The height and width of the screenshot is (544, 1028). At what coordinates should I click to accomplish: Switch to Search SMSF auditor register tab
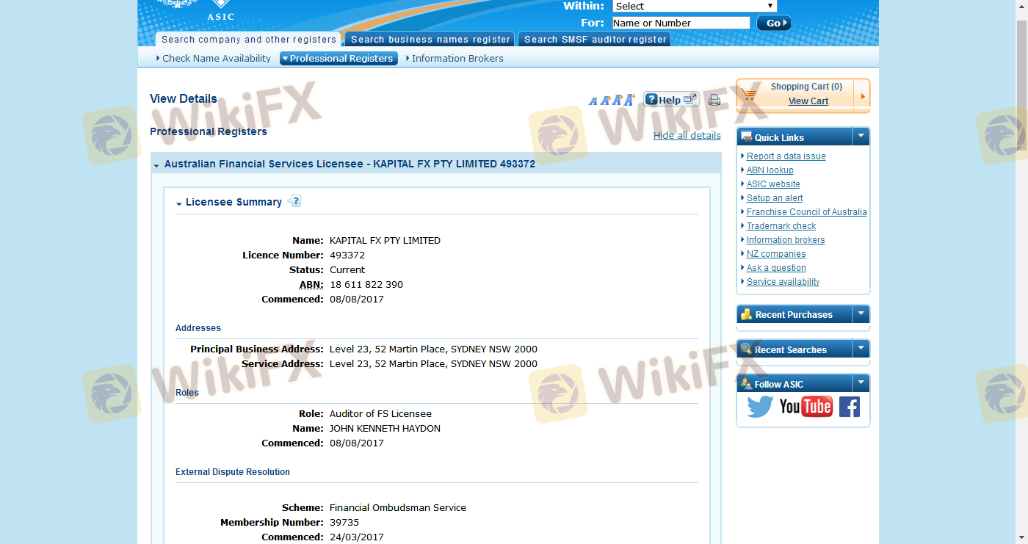[x=595, y=40]
